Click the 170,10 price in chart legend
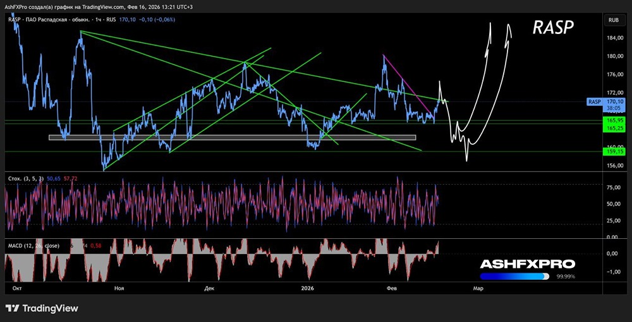The image size is (632, 322). [126, 20]
